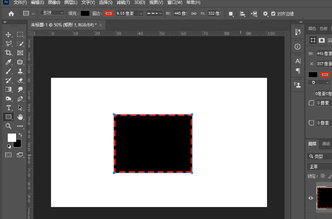The height and width of the screenshot is (219, 332).
Task: Close the 未标题-1 document tab
Action: click(x=101, y=25)
